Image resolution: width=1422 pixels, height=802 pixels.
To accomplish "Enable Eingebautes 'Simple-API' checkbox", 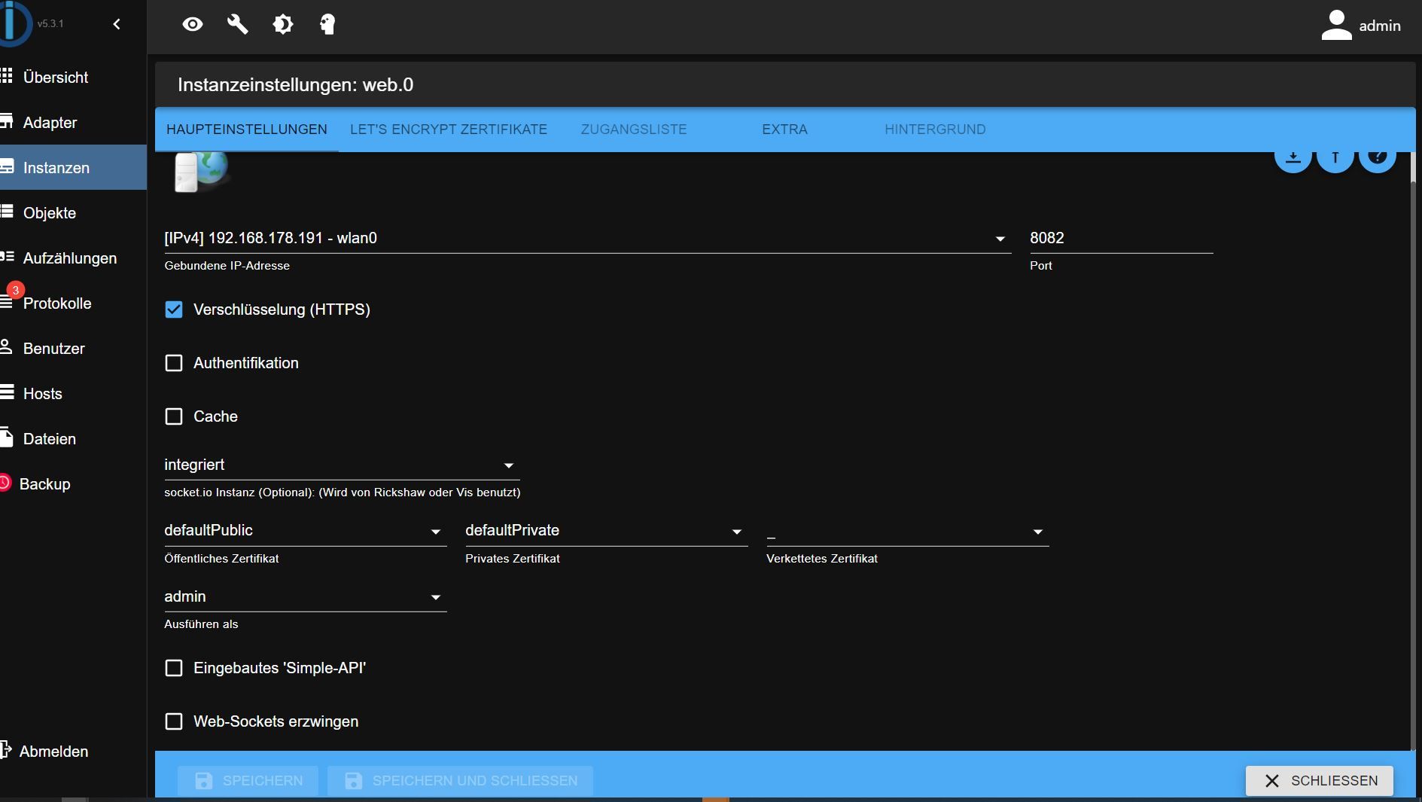I will click(174, 668).
